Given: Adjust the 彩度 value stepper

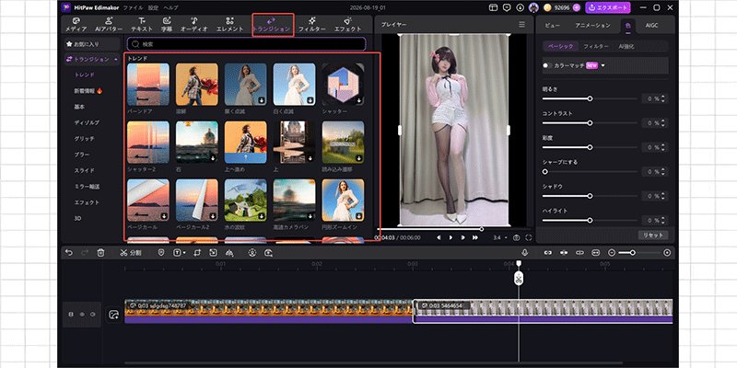Looking at the screenshot, I should [x=663, y=147].
